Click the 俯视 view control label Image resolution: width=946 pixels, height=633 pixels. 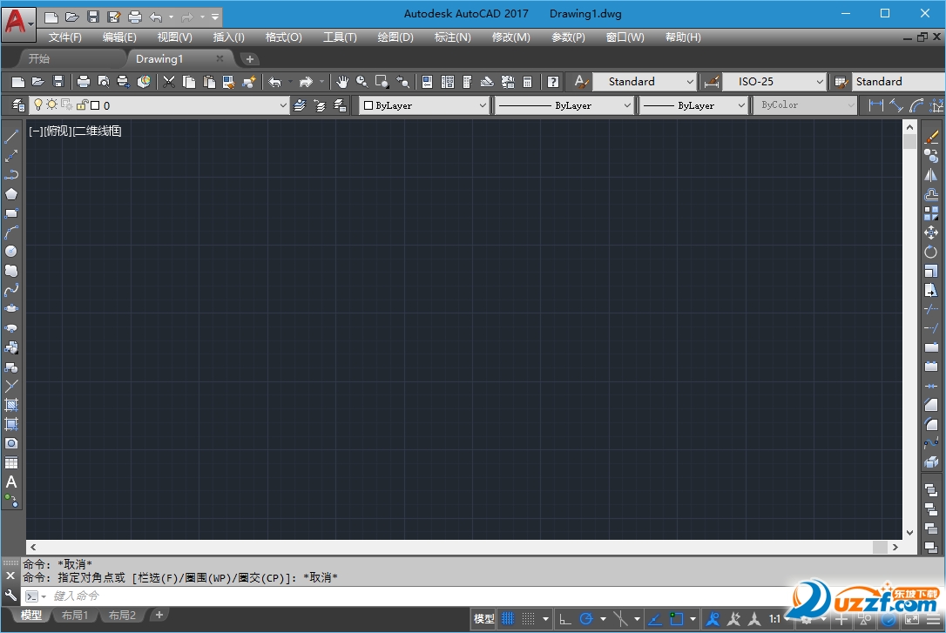click(57, 131)
